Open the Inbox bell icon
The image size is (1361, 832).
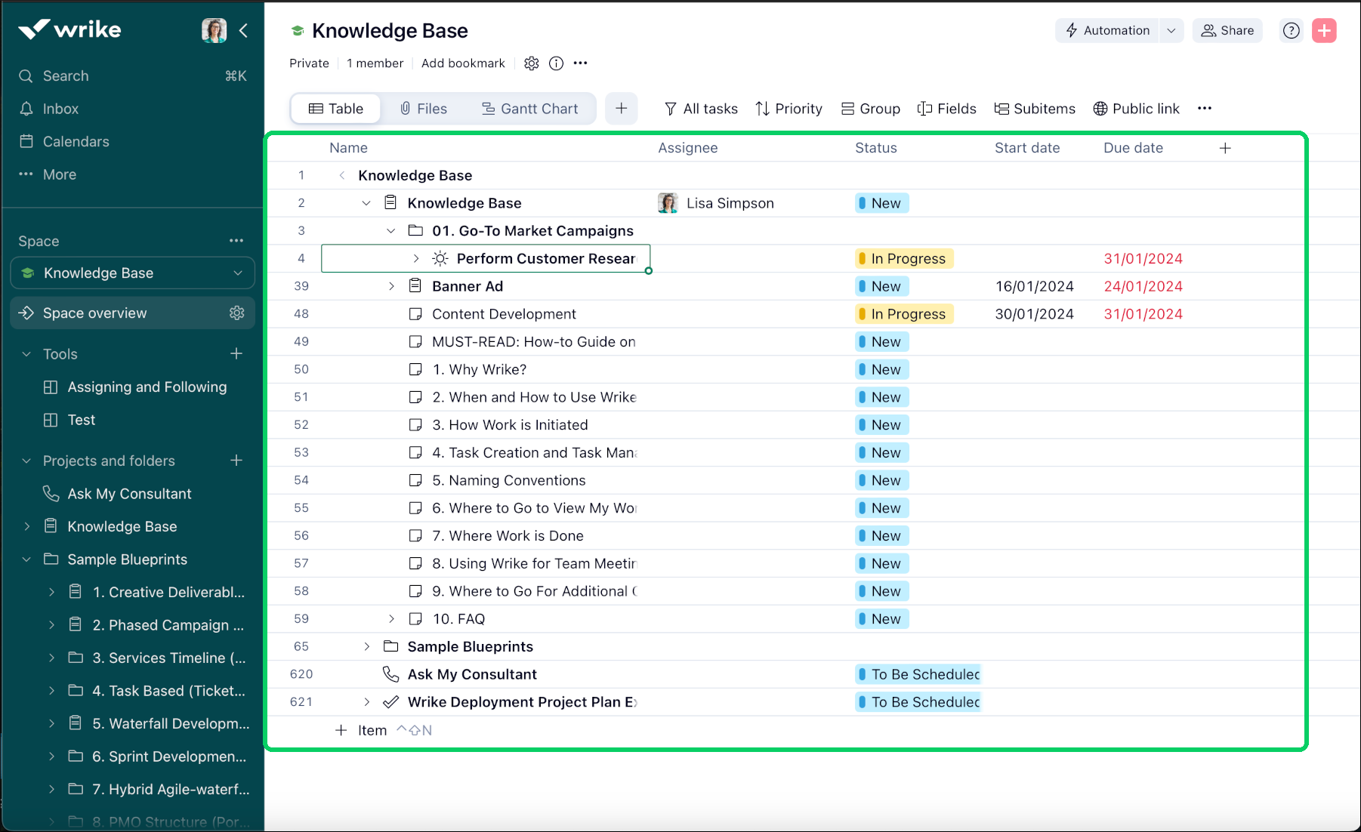[26, 109]
